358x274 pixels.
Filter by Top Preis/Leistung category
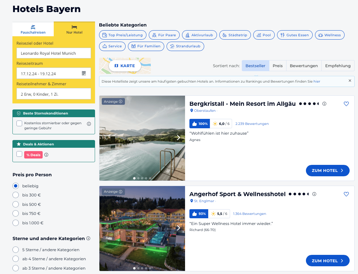pos(123,35)
